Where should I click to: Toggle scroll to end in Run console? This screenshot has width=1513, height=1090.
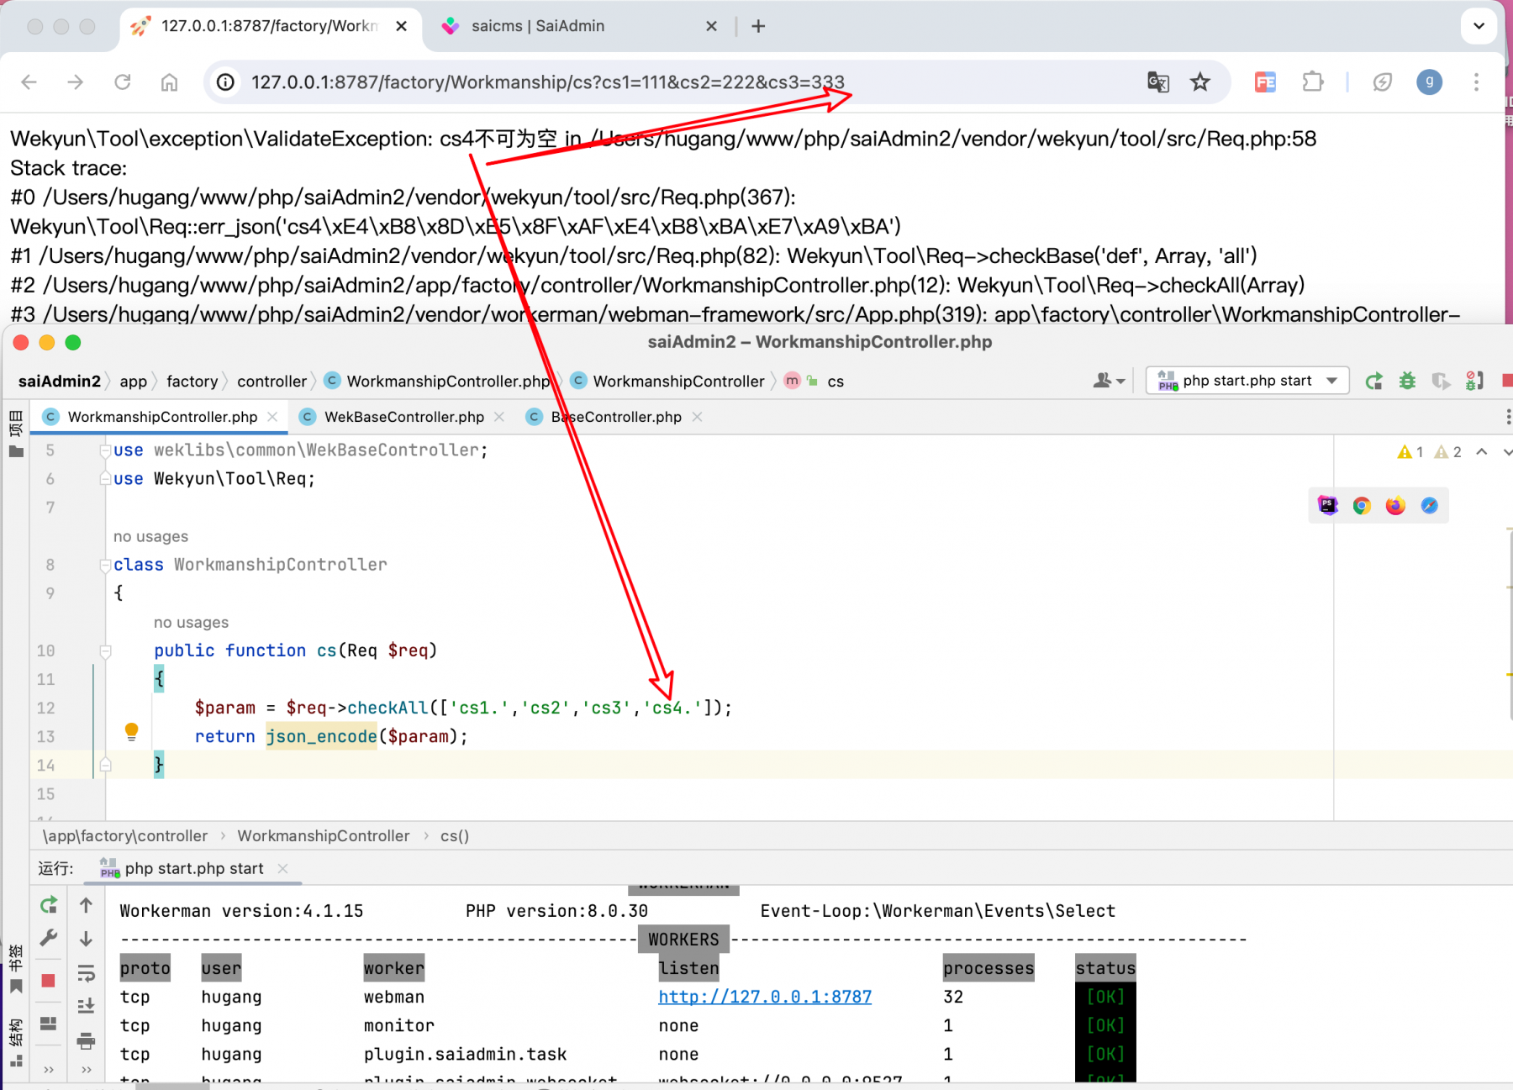(86, 1006)
